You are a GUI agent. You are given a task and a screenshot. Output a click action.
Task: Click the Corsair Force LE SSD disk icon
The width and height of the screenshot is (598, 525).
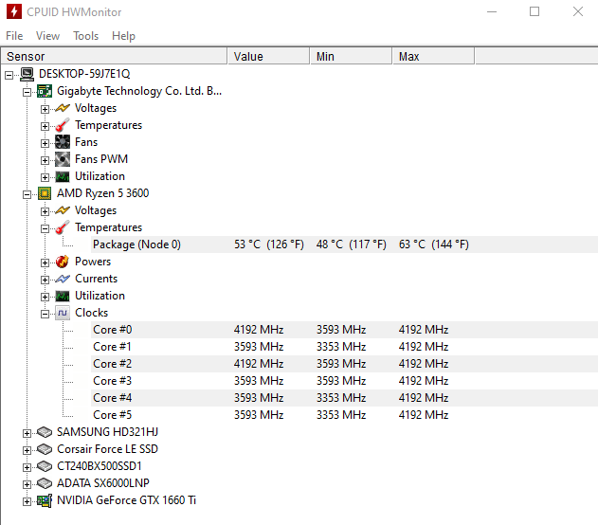pos(45,449)
